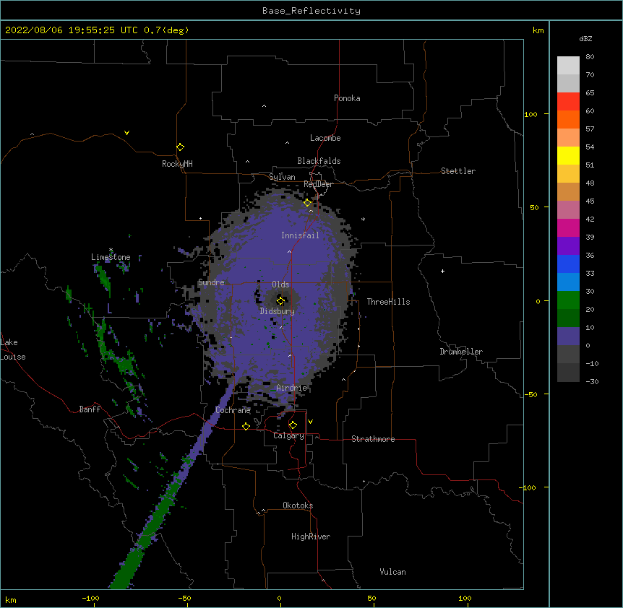The image size is (623, 608).
Task: Click the Limestone label
Action: pos(111,257)
